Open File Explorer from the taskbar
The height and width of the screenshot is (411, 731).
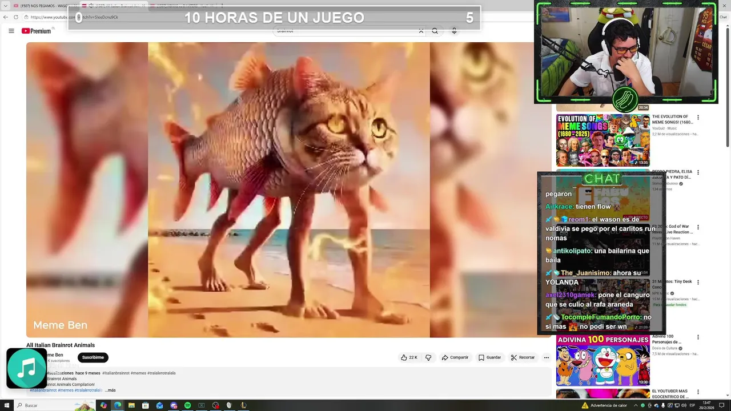(131, 405)
